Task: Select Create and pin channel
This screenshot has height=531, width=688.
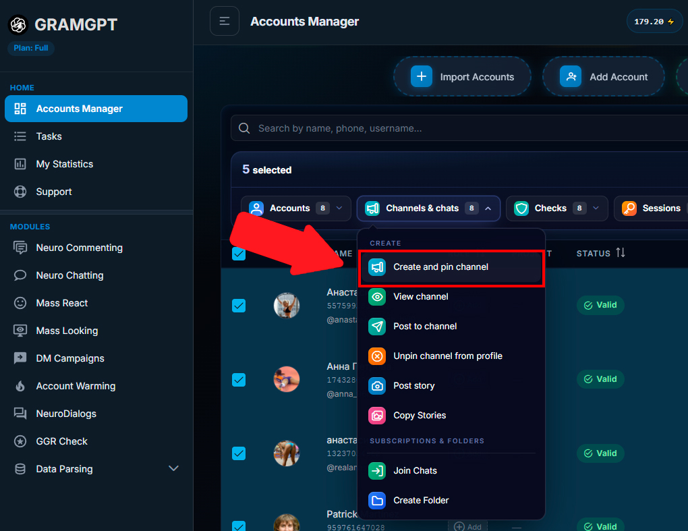Action: [451, 267]
